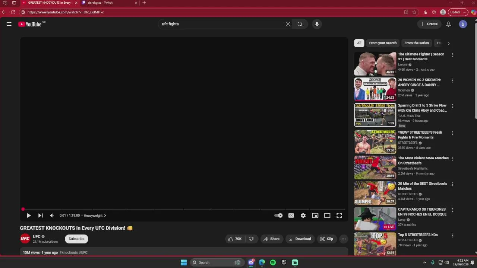This screenshot has height=268, width=477.
Task: Open STREETBEEFS channel under Top 5 KOs
Action: click(408, 240)
